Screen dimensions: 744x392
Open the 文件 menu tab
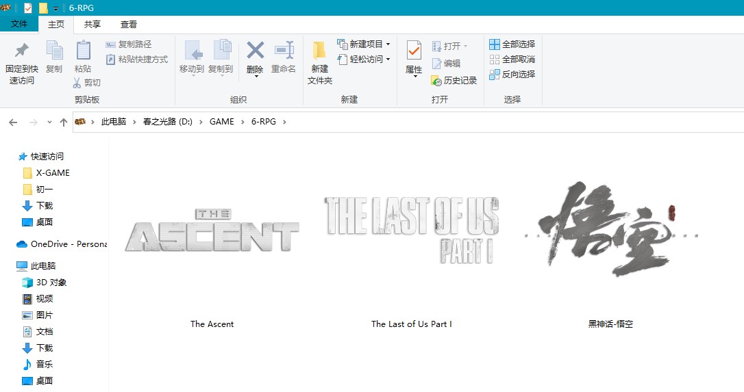point(19,24)
